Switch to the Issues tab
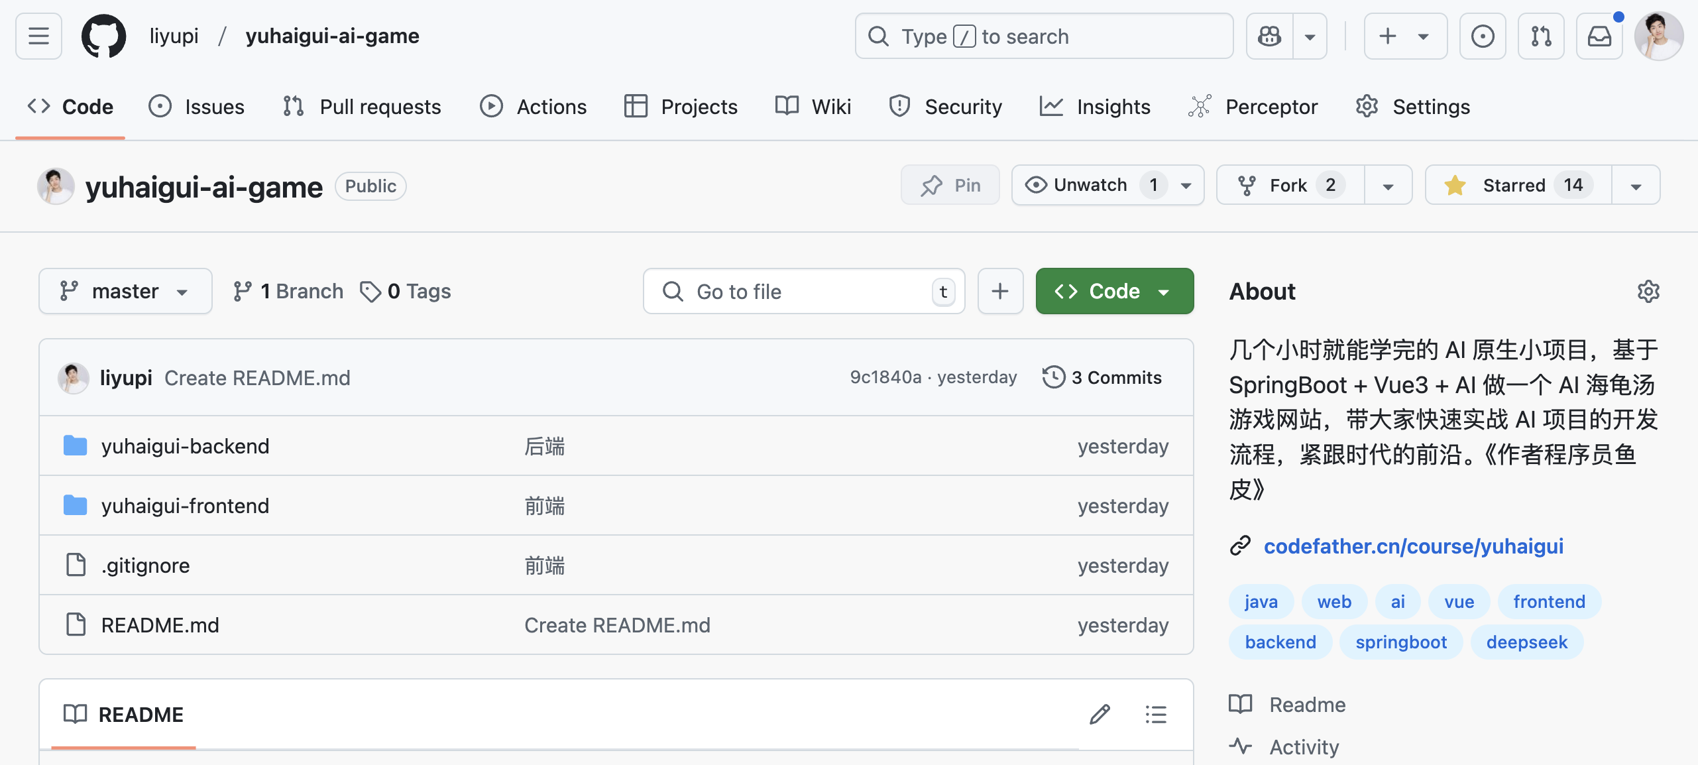Image resolution: width=1698 pixels, height=765 pixels. click(197, 107)
